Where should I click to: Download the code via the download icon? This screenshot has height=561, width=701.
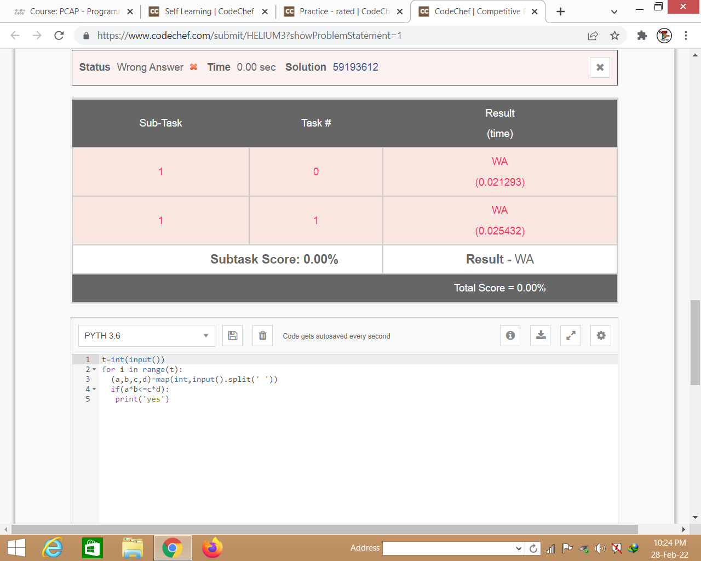540,335
